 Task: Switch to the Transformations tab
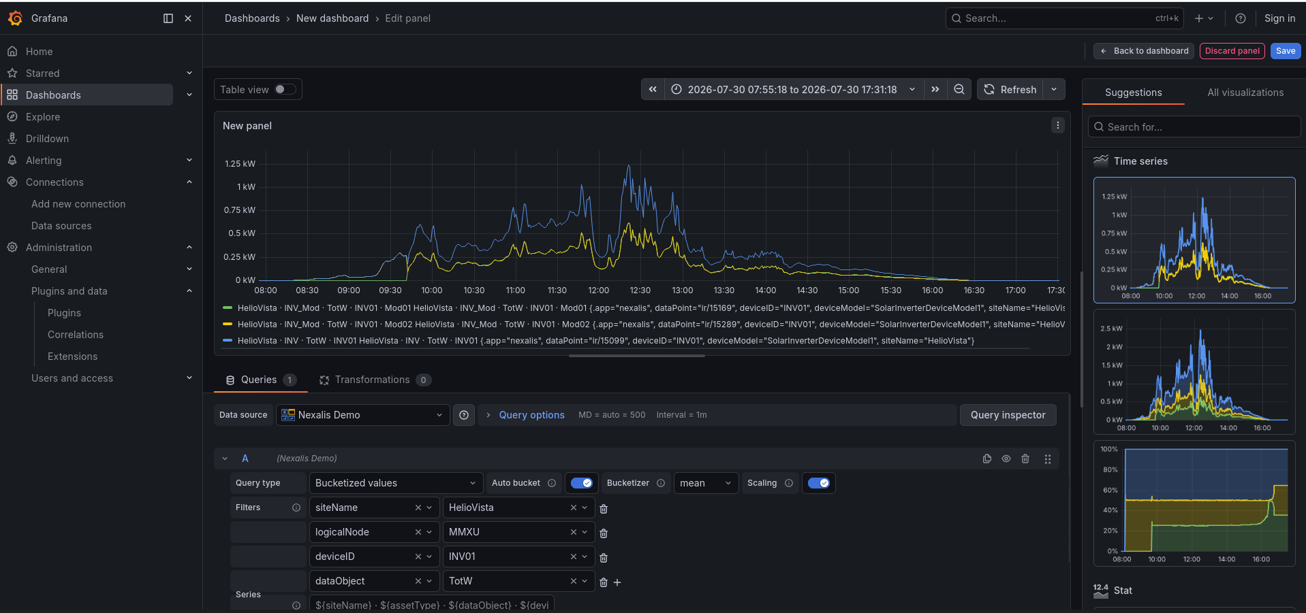coord(375,380)
